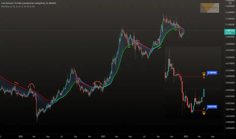Click the lower red horizontal target line
Viewport: 236px width, 139px height.
coord(198,110)
